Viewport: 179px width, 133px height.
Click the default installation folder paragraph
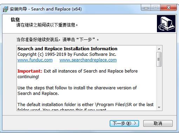click(x=85, y=106)
